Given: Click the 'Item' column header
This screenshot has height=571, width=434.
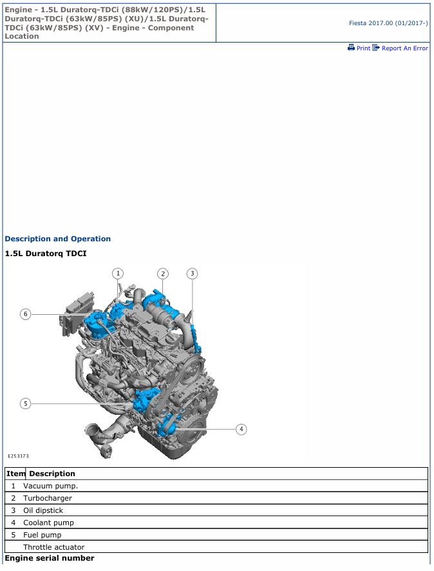Looking at the screenshot, I should click(15, 474).
